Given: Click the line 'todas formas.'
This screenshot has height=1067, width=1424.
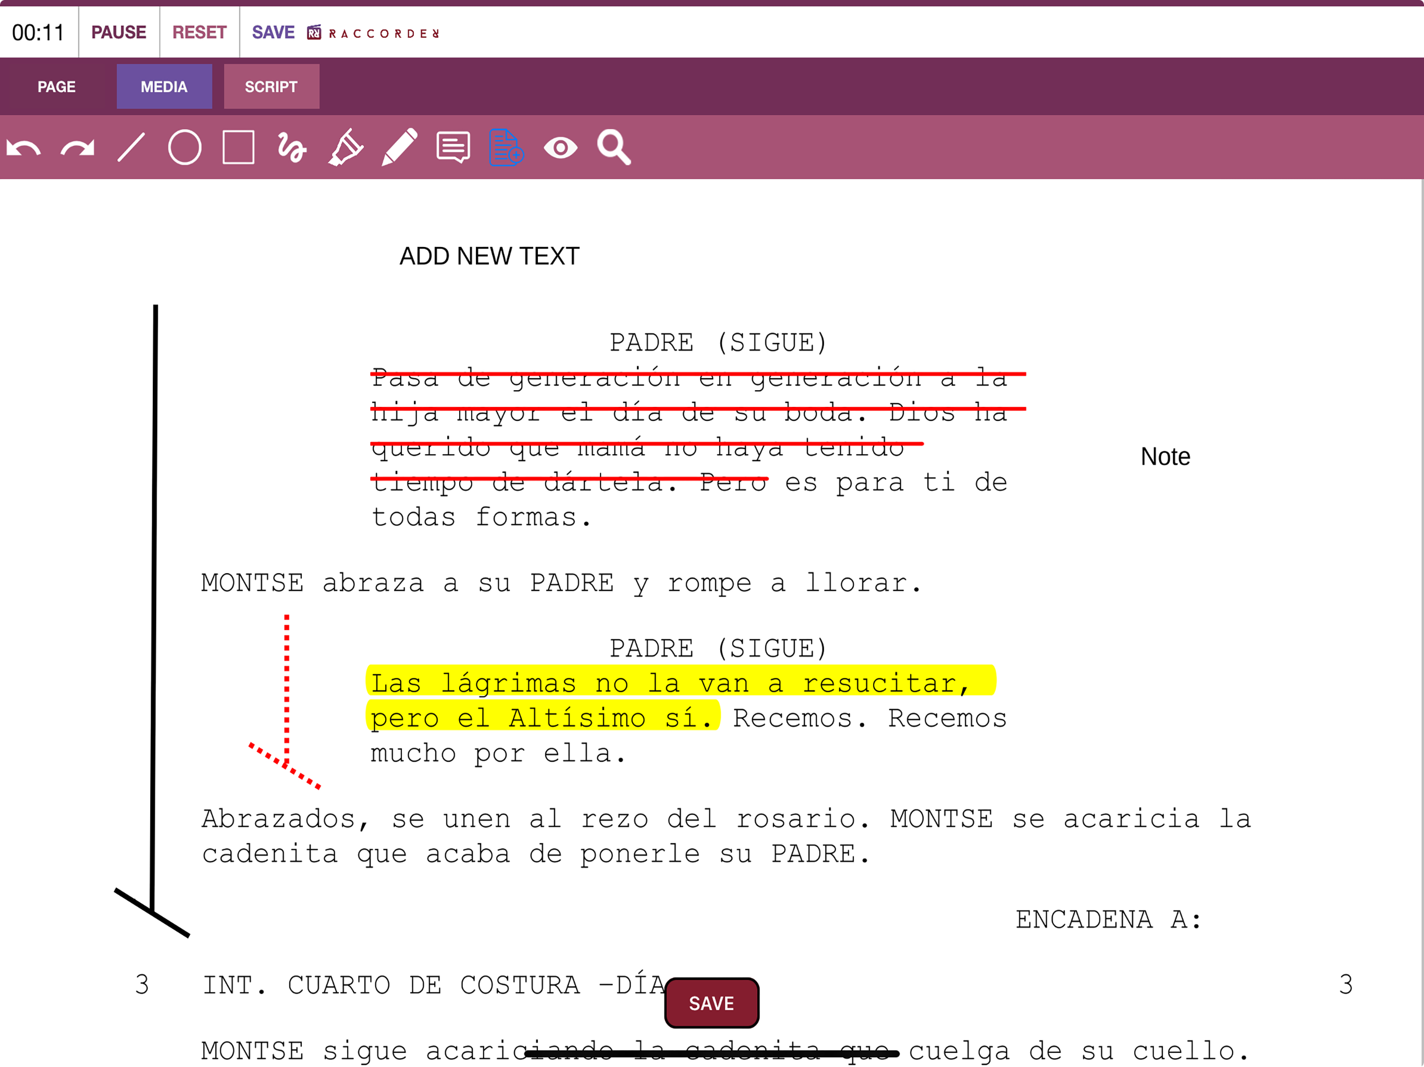Looking at the screenshot, I should (x=481, y=517).
